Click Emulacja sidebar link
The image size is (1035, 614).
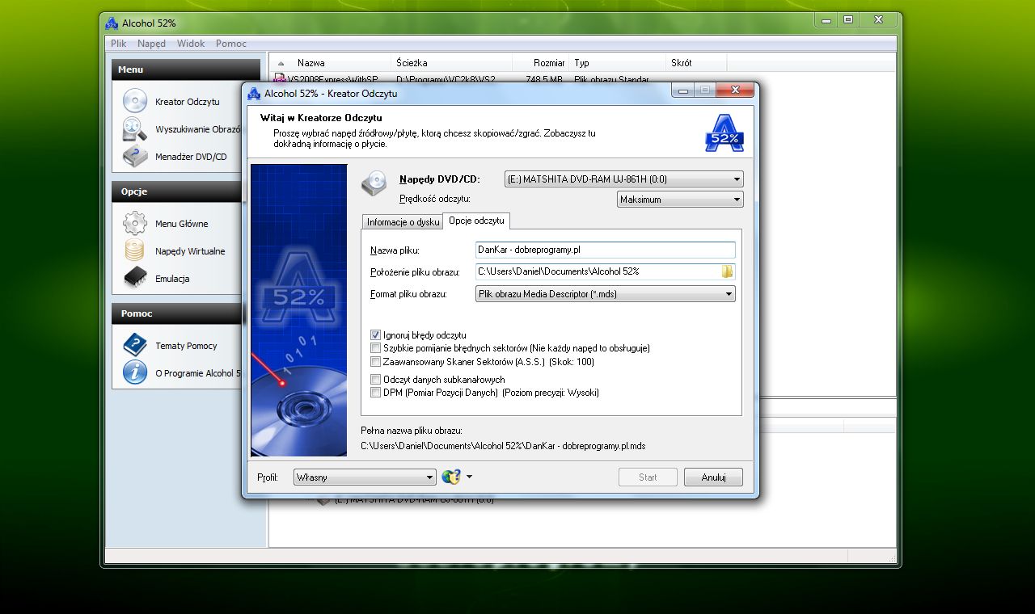(x=172, y=279)
